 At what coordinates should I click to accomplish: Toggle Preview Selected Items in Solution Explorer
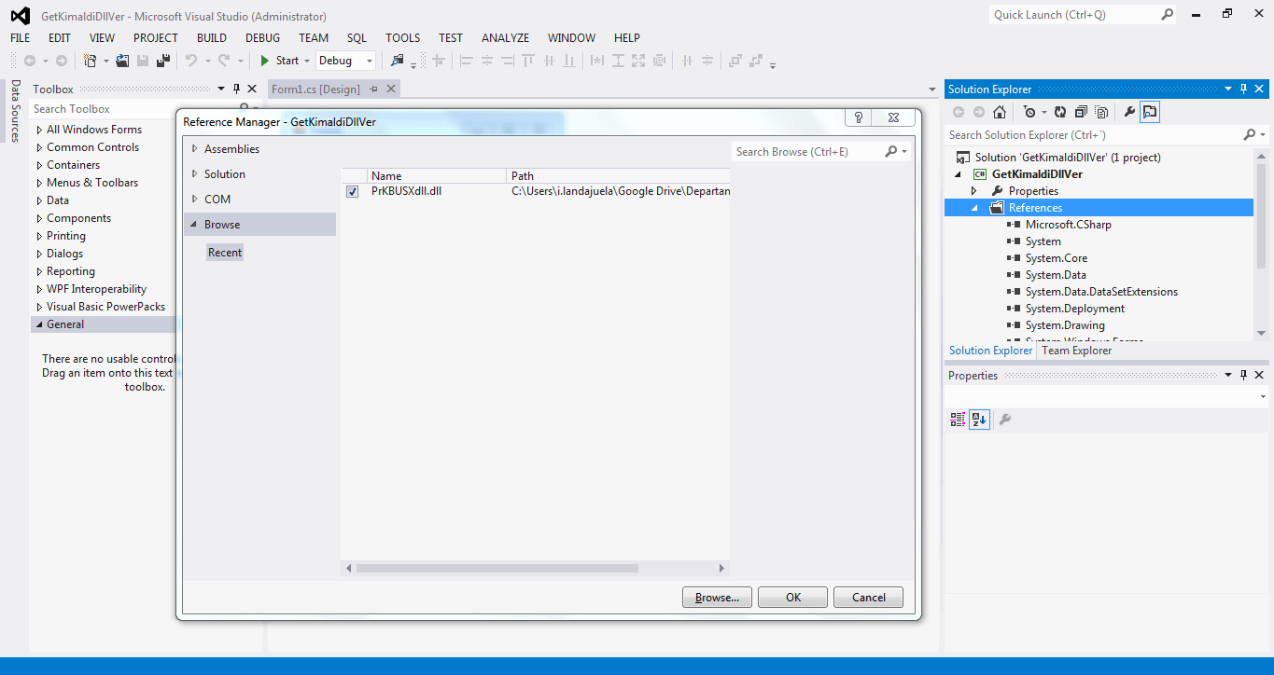tap(1150, 112)
